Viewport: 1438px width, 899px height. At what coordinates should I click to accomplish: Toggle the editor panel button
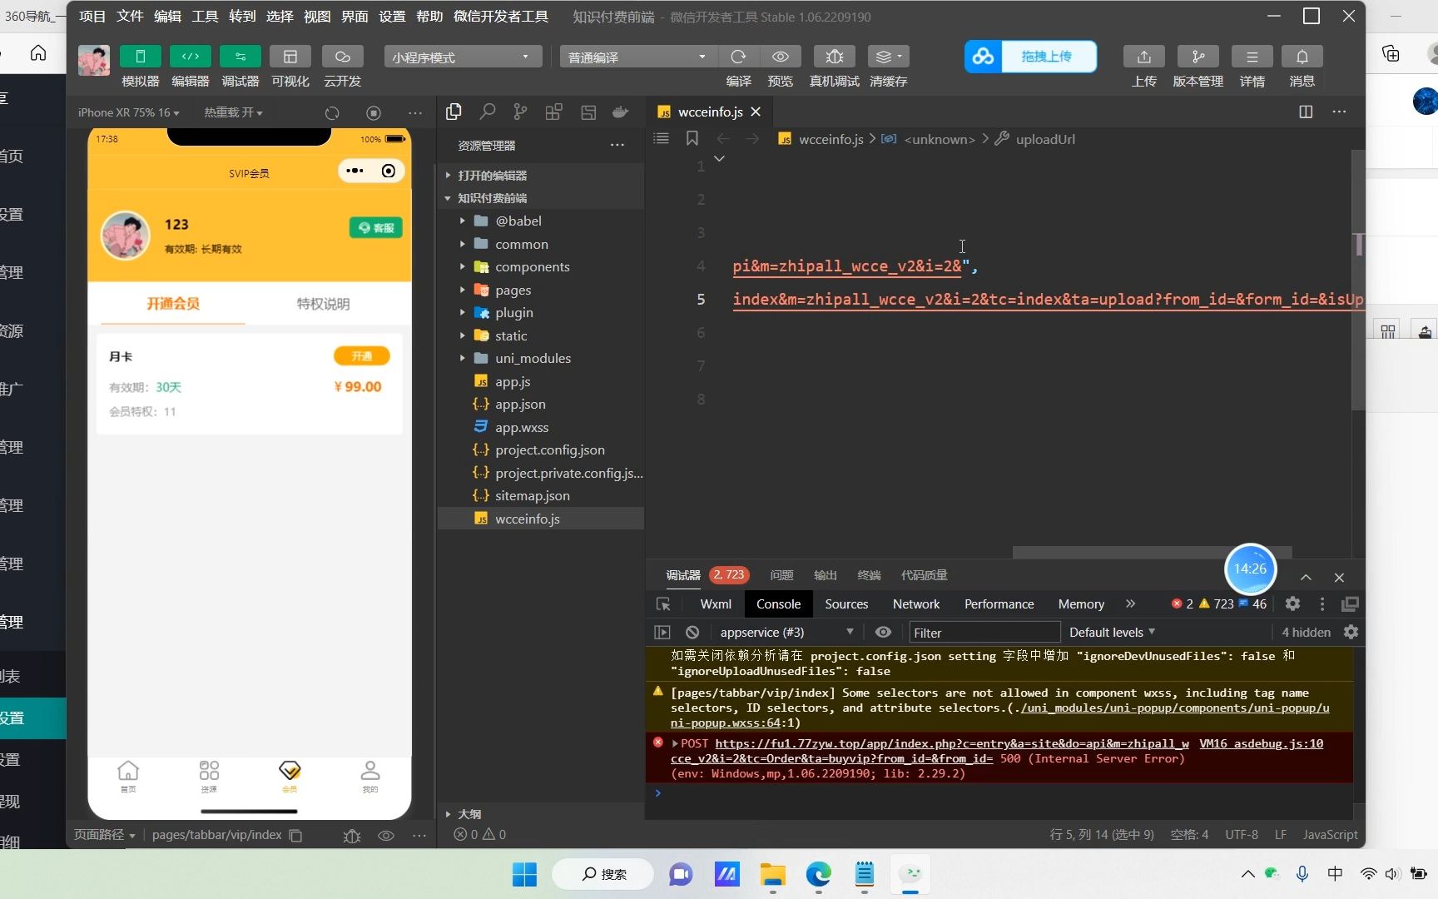tap(190, 57)
